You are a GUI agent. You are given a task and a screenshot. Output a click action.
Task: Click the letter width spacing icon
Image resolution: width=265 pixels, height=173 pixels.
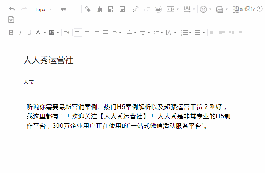(x=187, y=9)
